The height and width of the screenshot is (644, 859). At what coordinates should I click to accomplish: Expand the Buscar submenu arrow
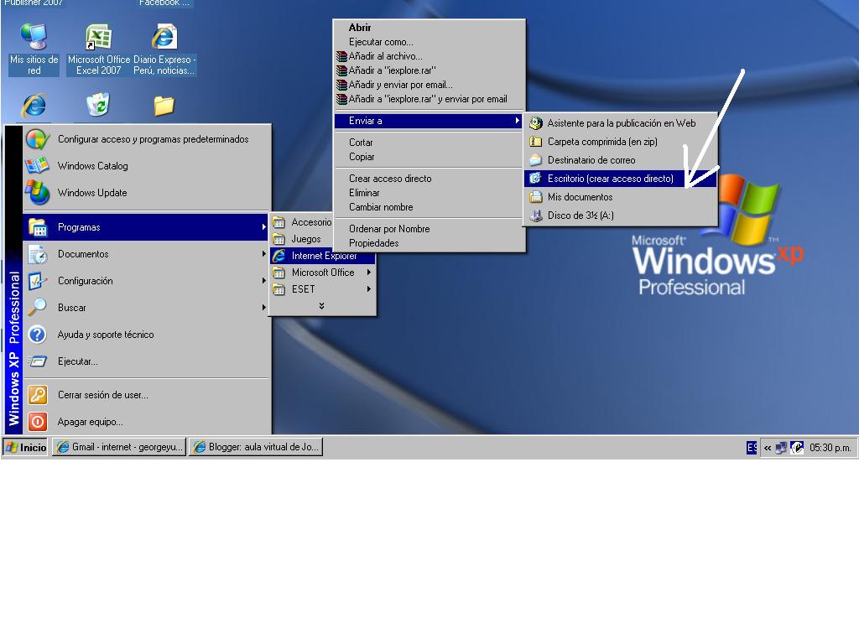point(263,307)
